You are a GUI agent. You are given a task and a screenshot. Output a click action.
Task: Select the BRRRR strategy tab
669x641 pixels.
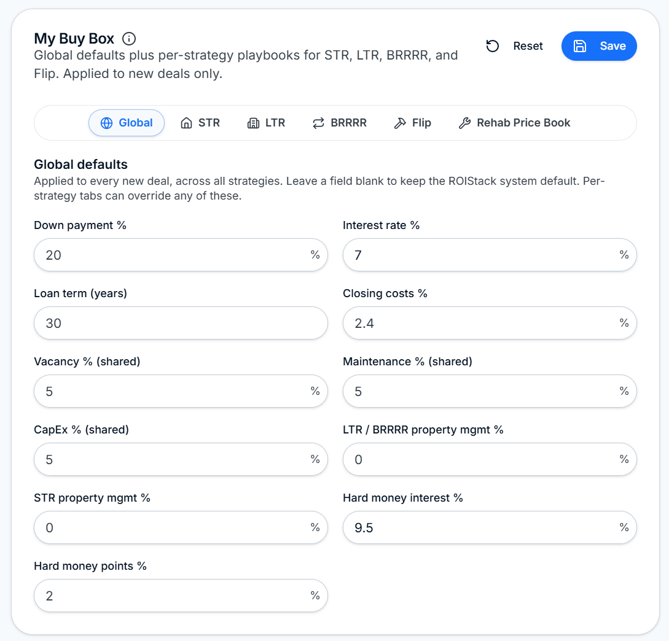pyautogui.click(x=340, y=123)
